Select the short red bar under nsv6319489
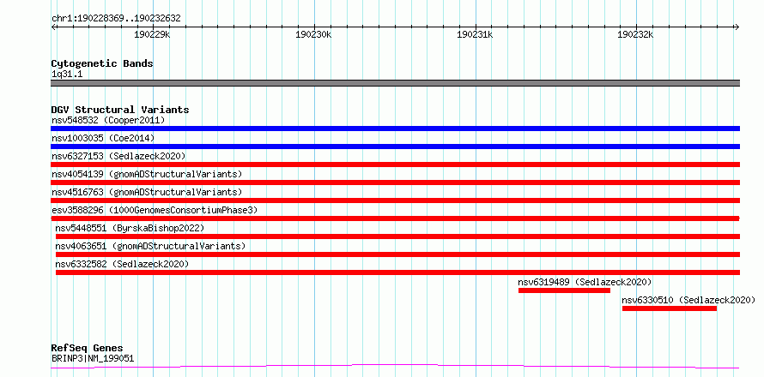 (x=564, y=290)
